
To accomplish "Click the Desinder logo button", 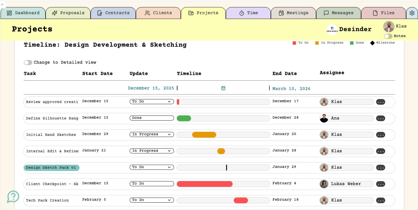I will coord(332,29).
